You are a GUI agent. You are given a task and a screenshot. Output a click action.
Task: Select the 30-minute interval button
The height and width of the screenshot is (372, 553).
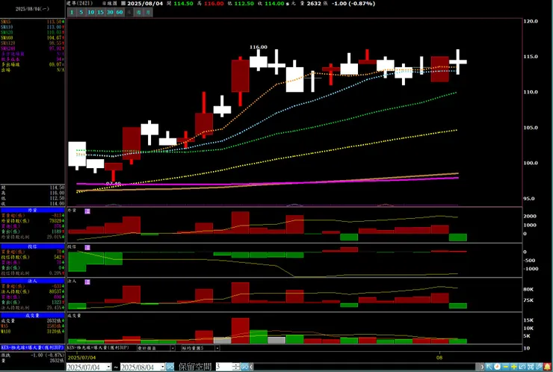coord(110,12)
